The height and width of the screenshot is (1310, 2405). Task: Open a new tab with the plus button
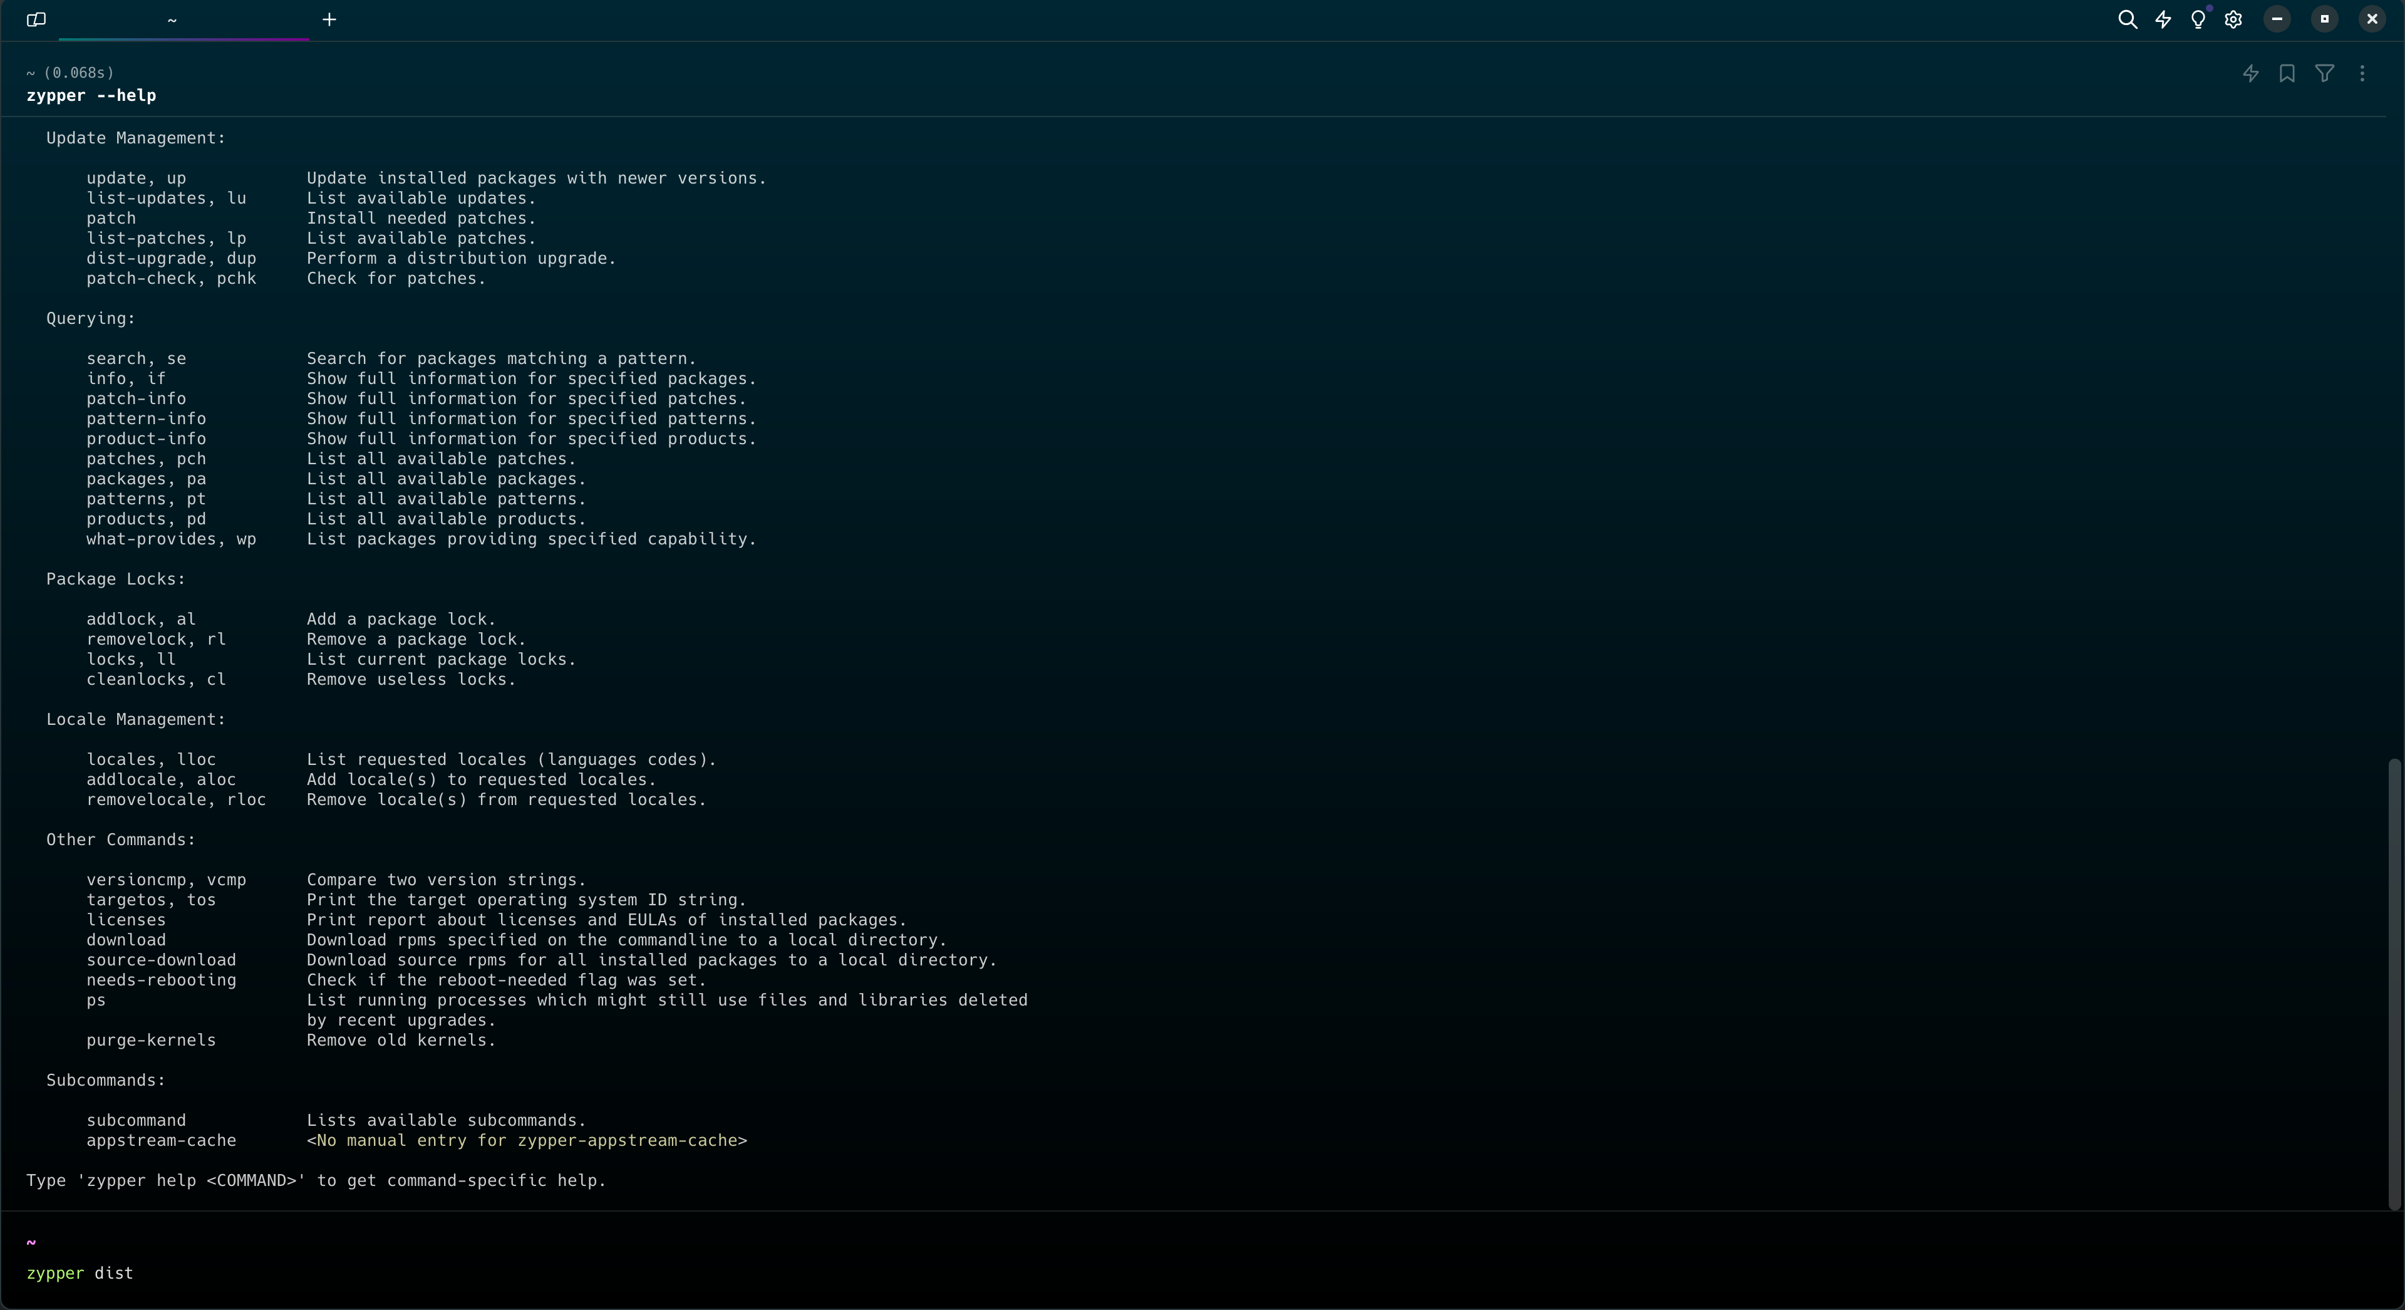[329, 19]
